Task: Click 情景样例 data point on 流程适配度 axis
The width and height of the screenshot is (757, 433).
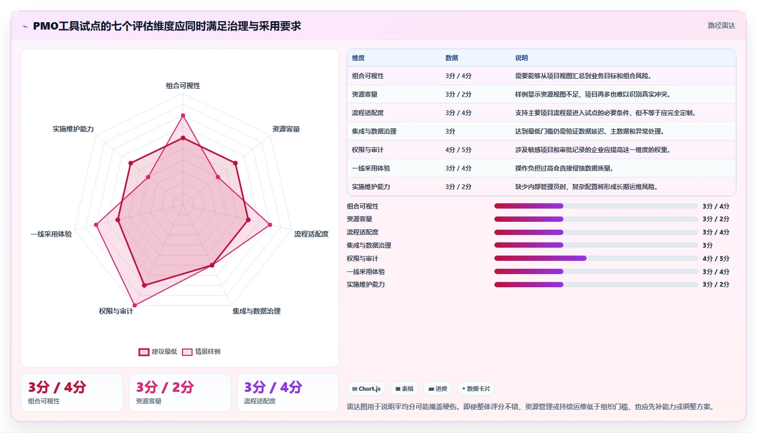Action: pos(270,225)
